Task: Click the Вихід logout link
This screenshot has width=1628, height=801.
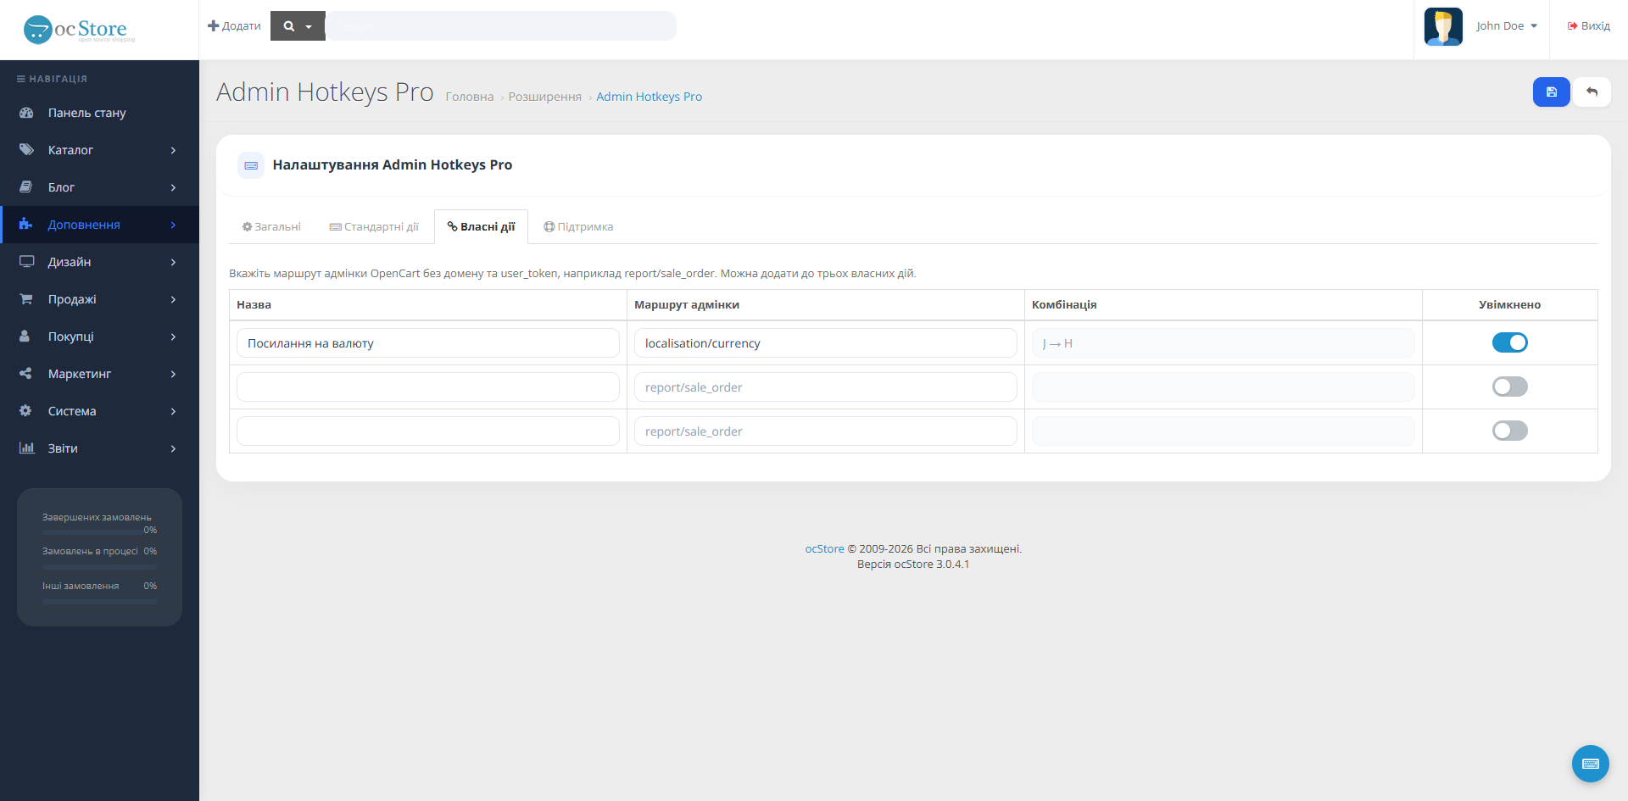Action: pyautogui.click(x=1588, y=26)
